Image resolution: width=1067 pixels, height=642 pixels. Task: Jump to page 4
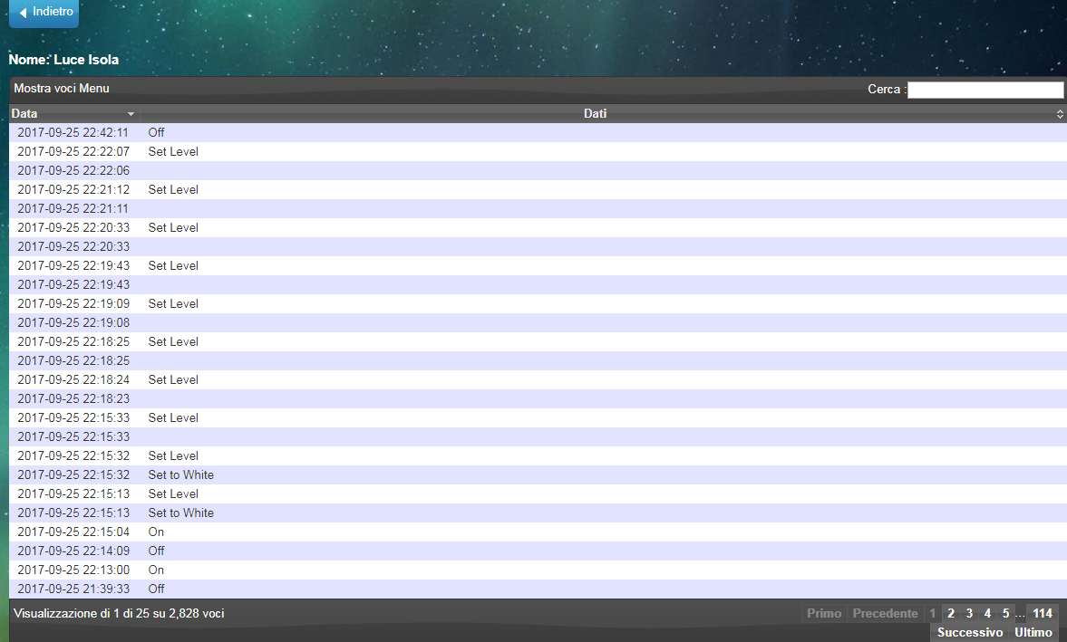coord(987,613)
